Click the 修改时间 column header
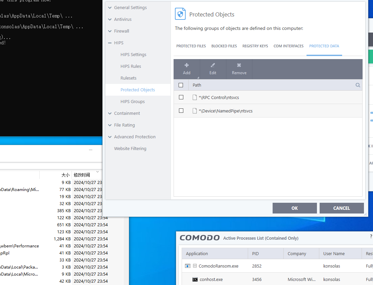 pyautogui.click(x=82, y=175)
